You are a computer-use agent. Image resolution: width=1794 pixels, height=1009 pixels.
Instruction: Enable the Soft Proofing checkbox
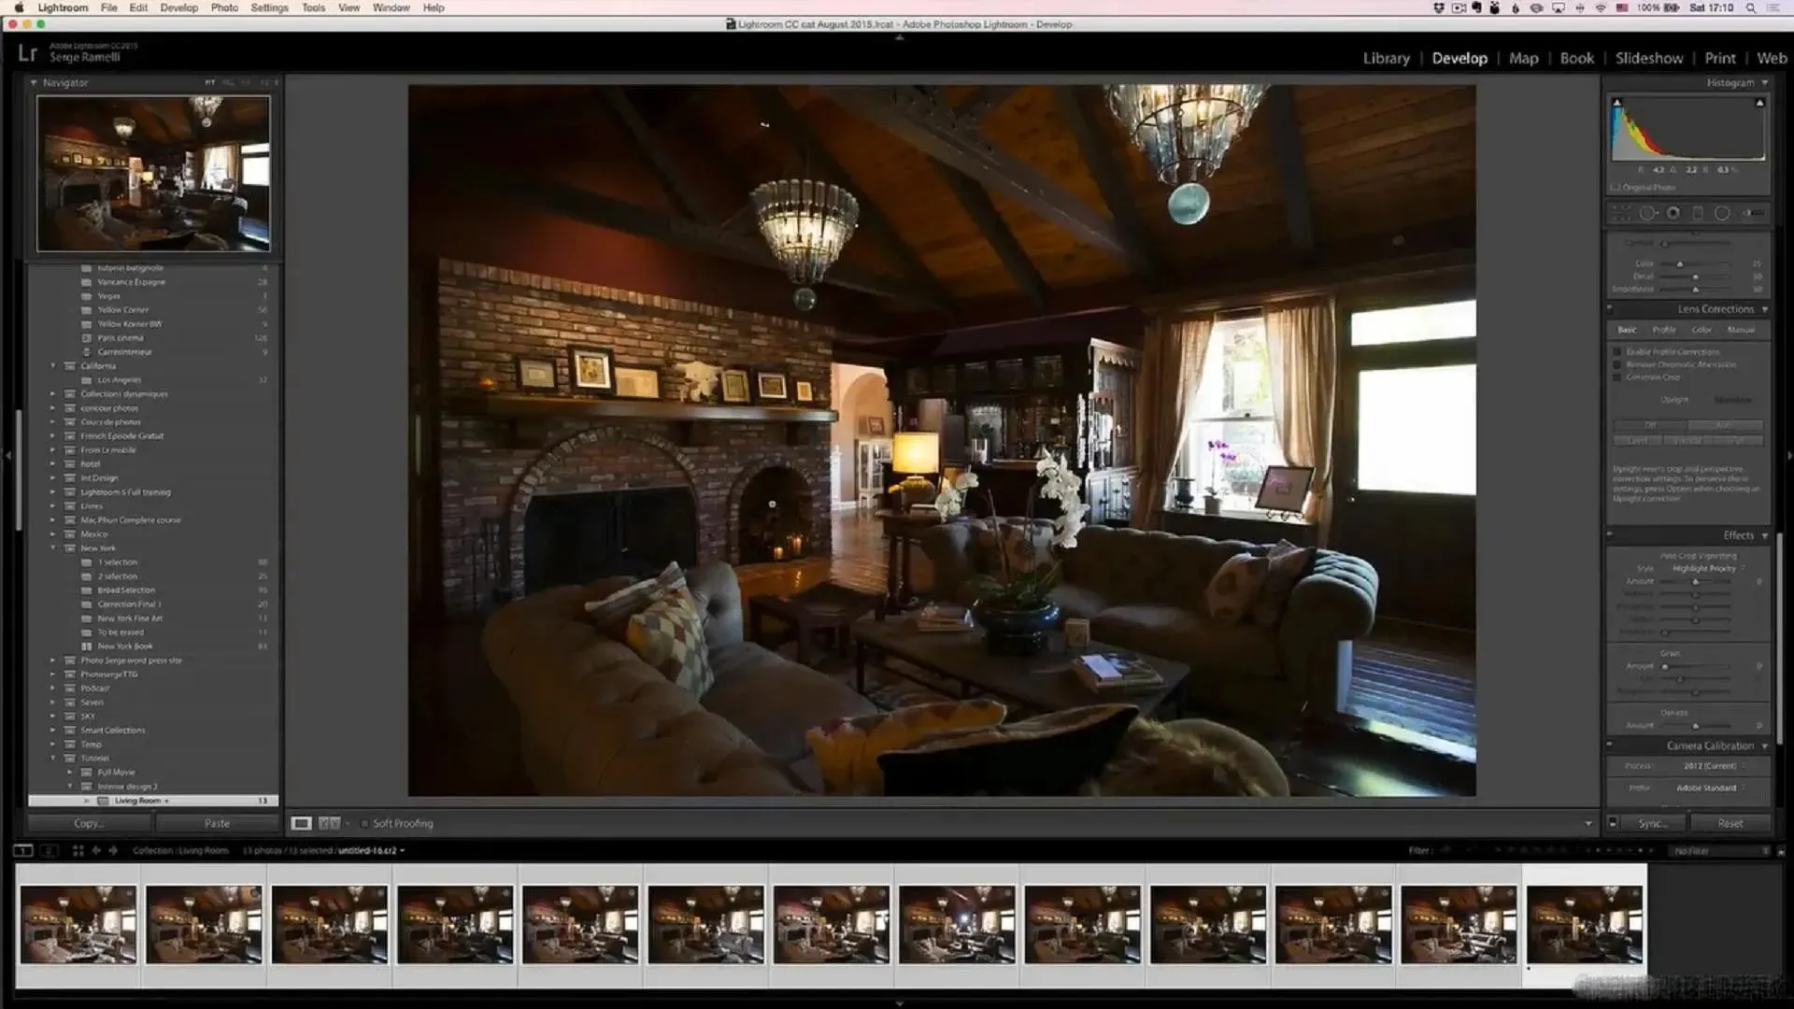pyautogui.click(x=363, y=823)
